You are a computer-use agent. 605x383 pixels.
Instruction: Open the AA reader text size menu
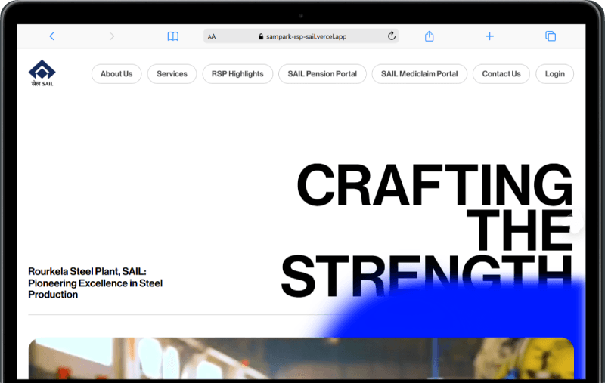point(212,36)
